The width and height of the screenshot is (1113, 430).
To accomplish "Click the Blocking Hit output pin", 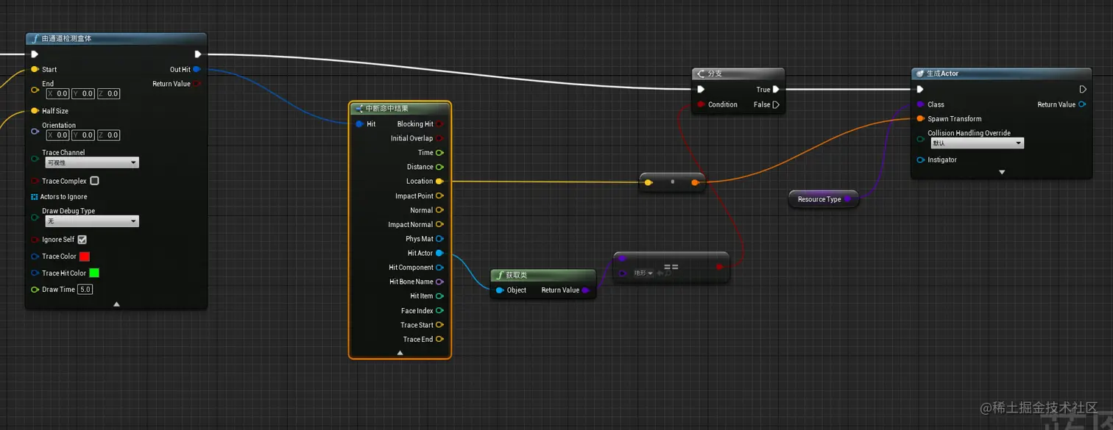I will [x=439, y=124].
